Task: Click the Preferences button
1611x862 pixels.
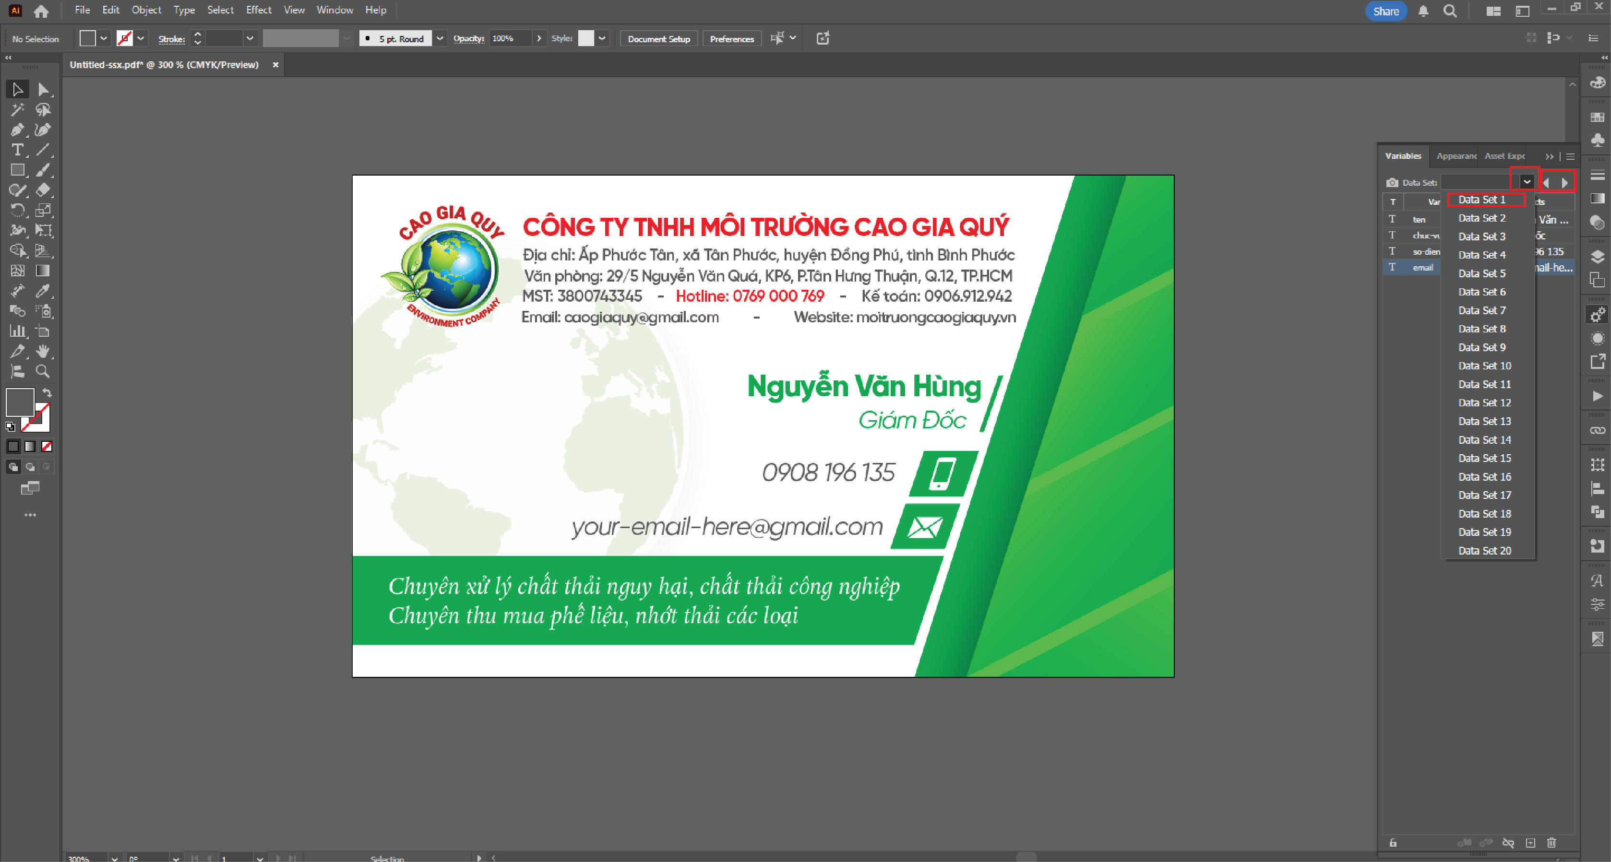Action: tap(732, 39)
